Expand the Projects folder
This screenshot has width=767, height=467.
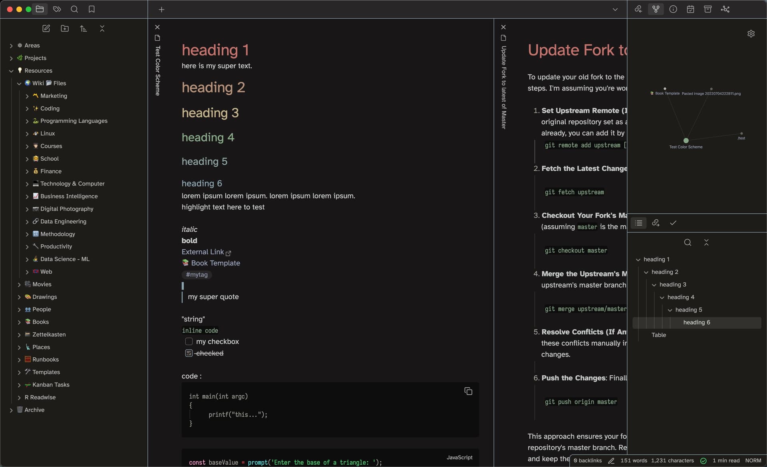coord(11,58)
